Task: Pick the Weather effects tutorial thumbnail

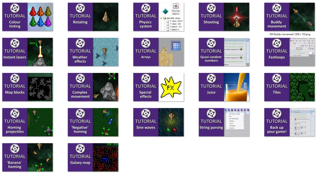Action: click(x=93, y=52)
